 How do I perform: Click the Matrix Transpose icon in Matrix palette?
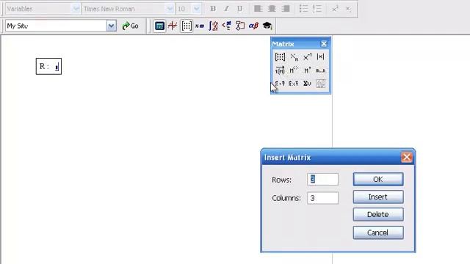point(307,70)
